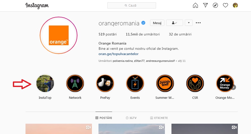Open direct messages paper plane icon

pyautogui.click(x=205, y=5)
